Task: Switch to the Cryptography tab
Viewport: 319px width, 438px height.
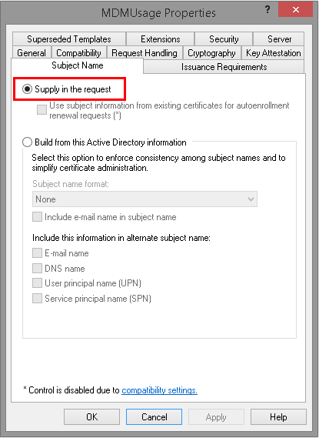Action: (x=211, y=53)
